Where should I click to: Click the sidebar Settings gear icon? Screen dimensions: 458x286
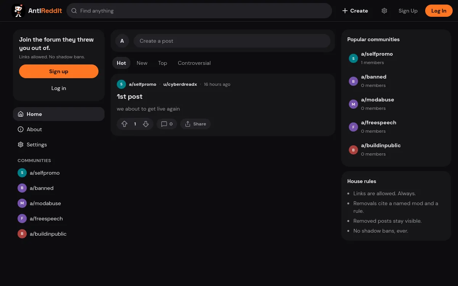pos(21,145)
